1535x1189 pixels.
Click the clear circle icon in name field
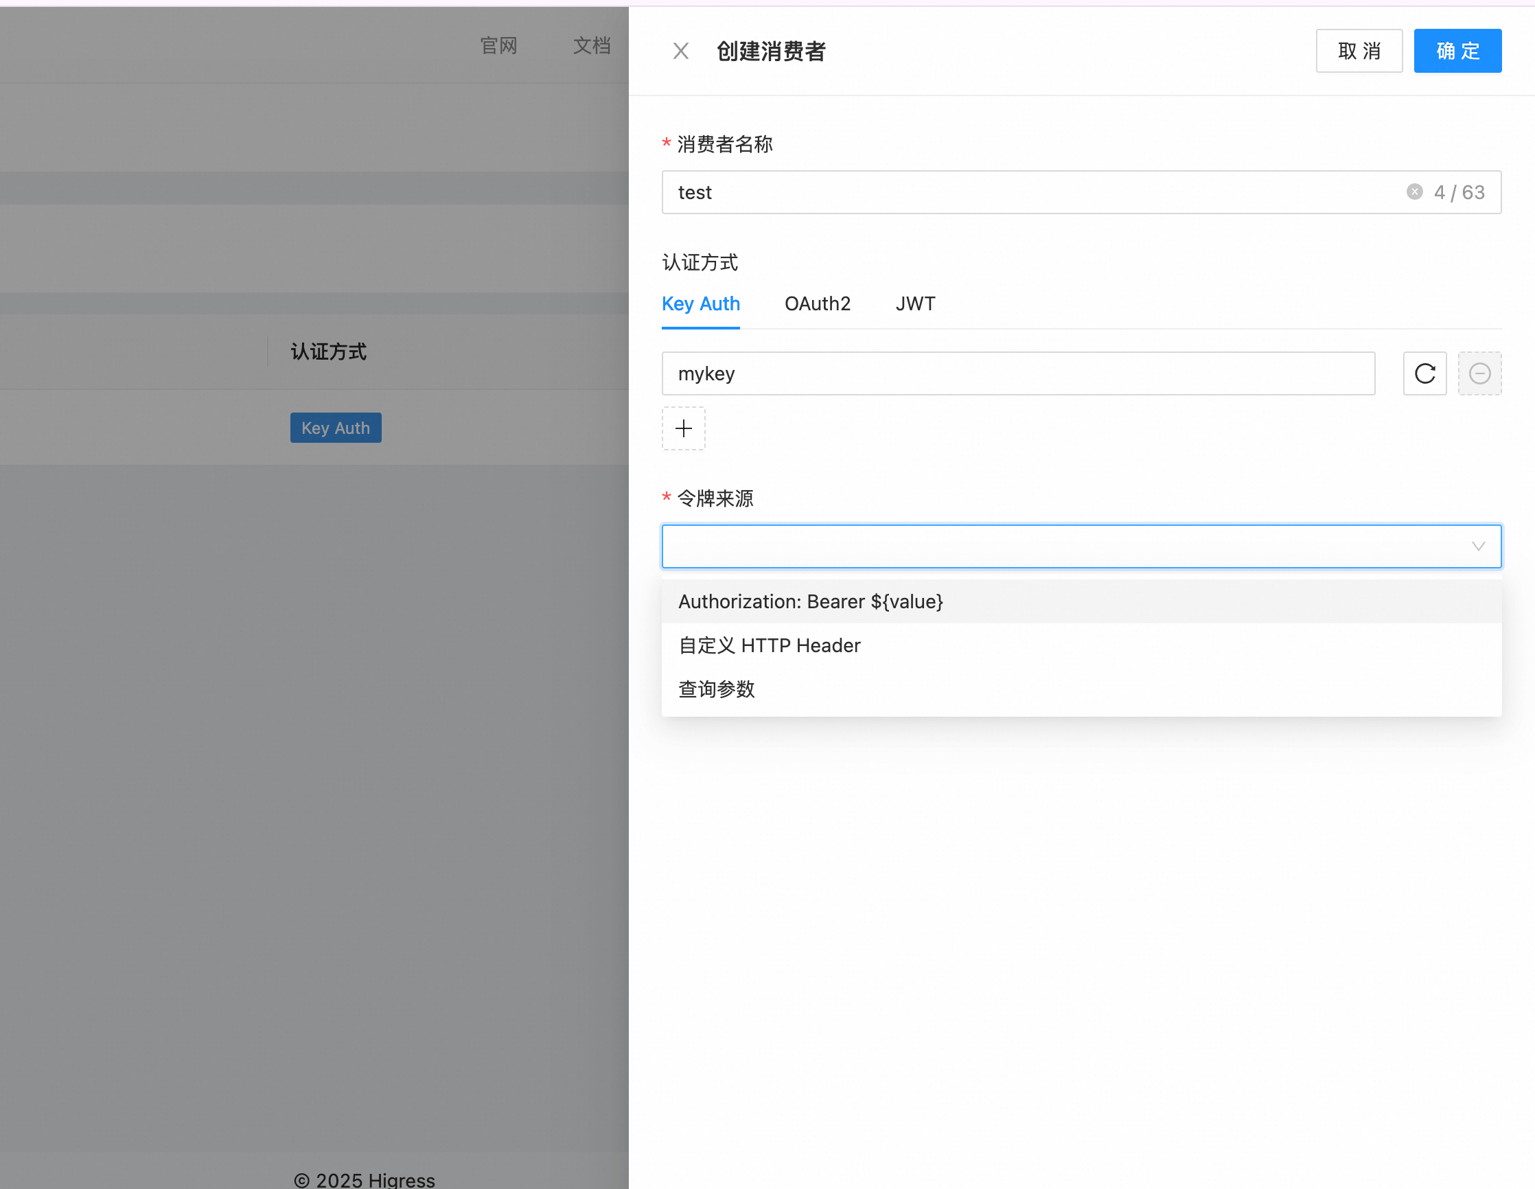[x=1413, y=191]
